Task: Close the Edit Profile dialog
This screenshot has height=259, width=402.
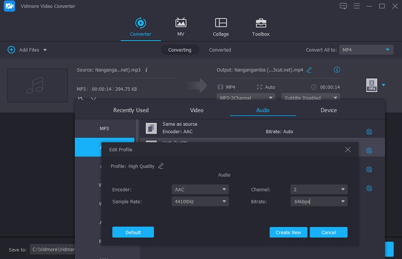Action: tap(348, 150)
